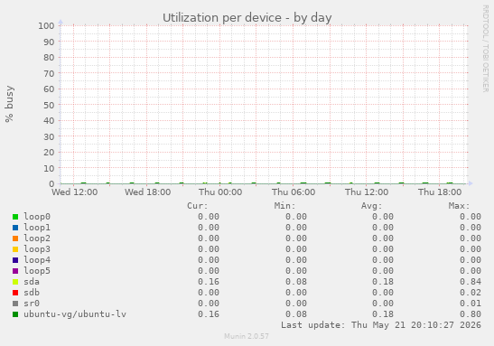Click the Cur: column header
This screenshot has height=346, width=494.
click(198, 206)
